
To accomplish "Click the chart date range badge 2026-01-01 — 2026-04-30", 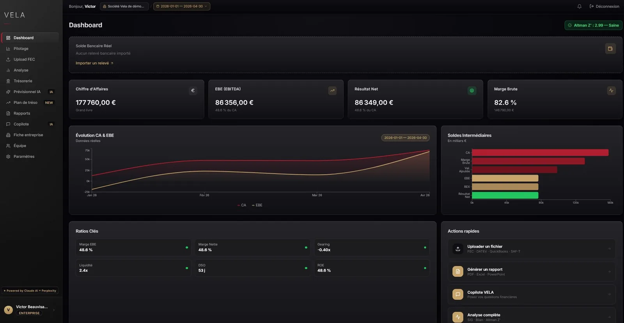I will (x=405, y=138).
